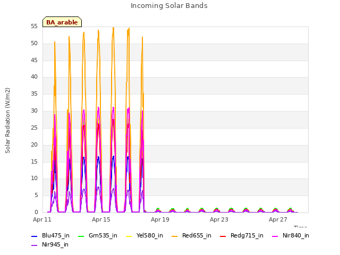Toggle the Blu475_in legend entry
340x255 pixels.
pyautogui.click(x=50, y=235)
